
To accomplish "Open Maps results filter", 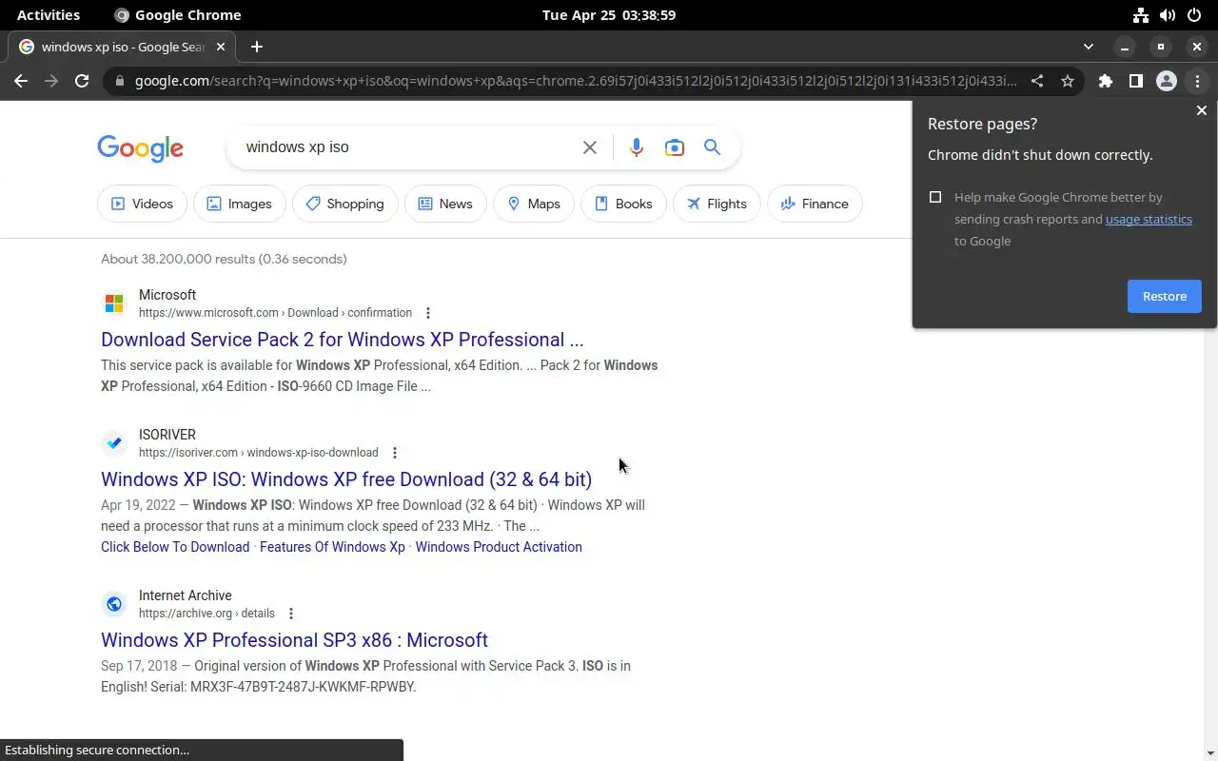I will click(x=533, y=204).
